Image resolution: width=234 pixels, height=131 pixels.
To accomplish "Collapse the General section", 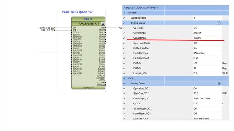I will [x=124, y=13].
